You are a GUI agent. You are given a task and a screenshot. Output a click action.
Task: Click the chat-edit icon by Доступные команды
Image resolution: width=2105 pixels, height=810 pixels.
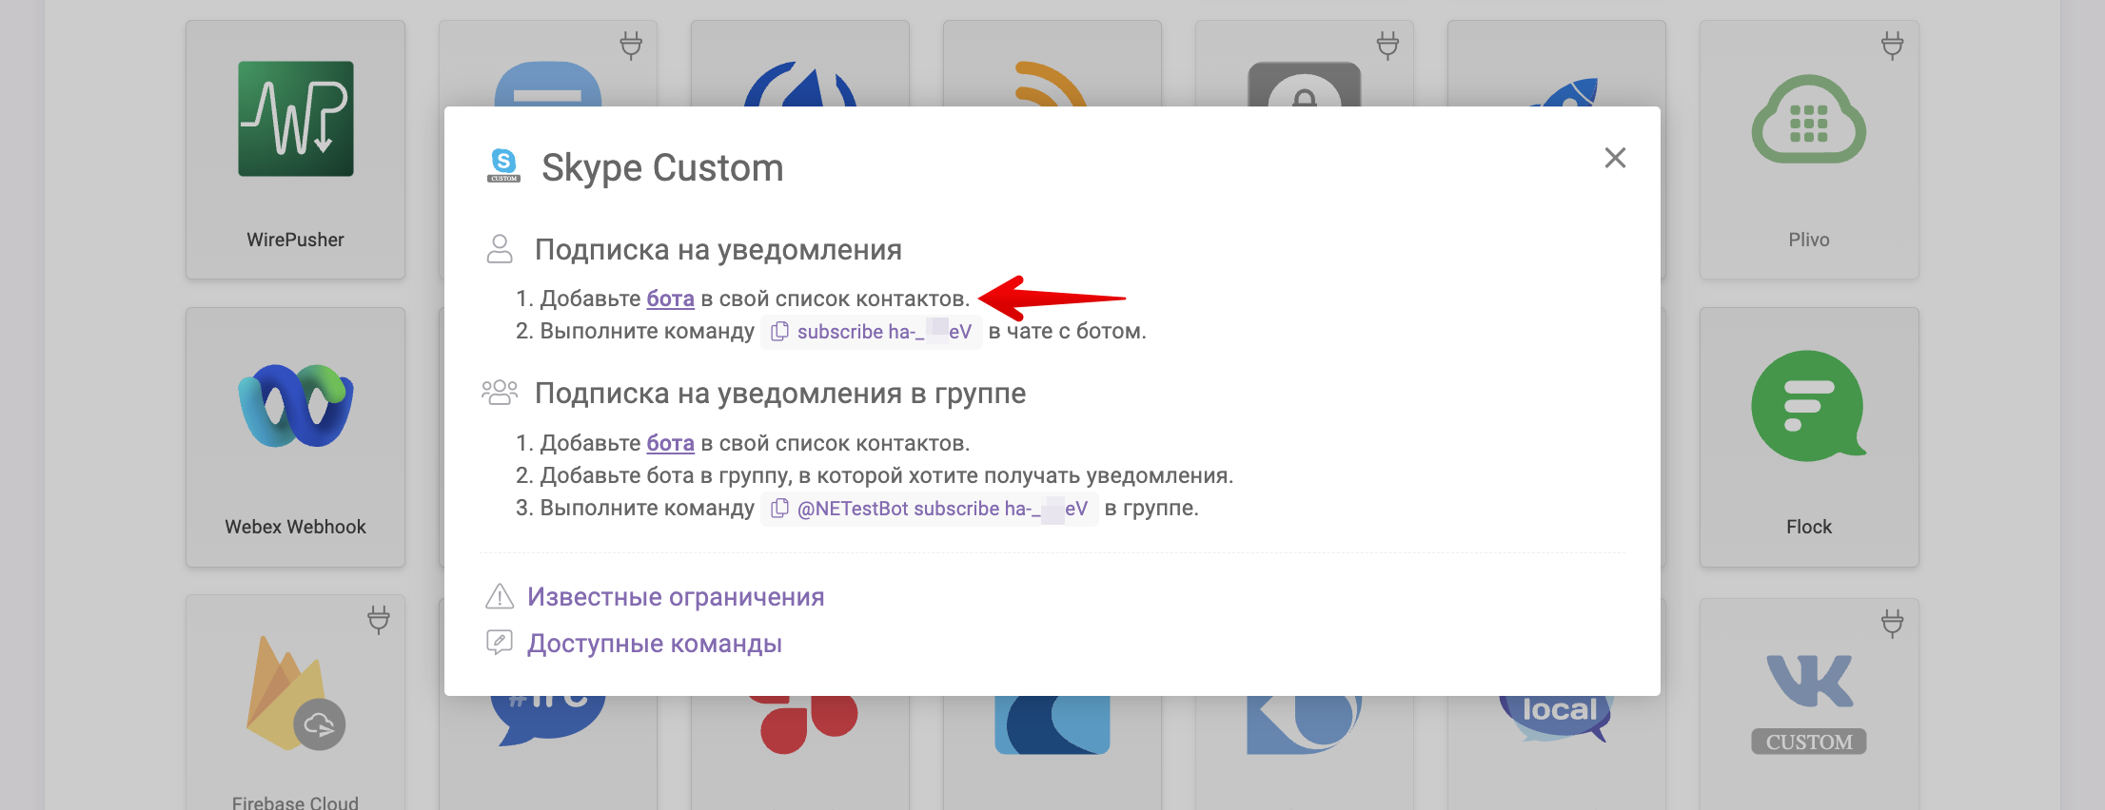tap(500, 643)
